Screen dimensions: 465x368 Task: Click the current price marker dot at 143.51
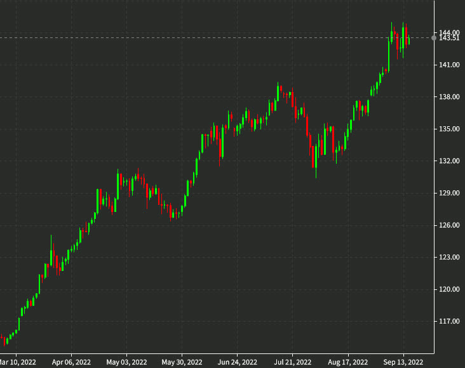[x=434, y=38]
